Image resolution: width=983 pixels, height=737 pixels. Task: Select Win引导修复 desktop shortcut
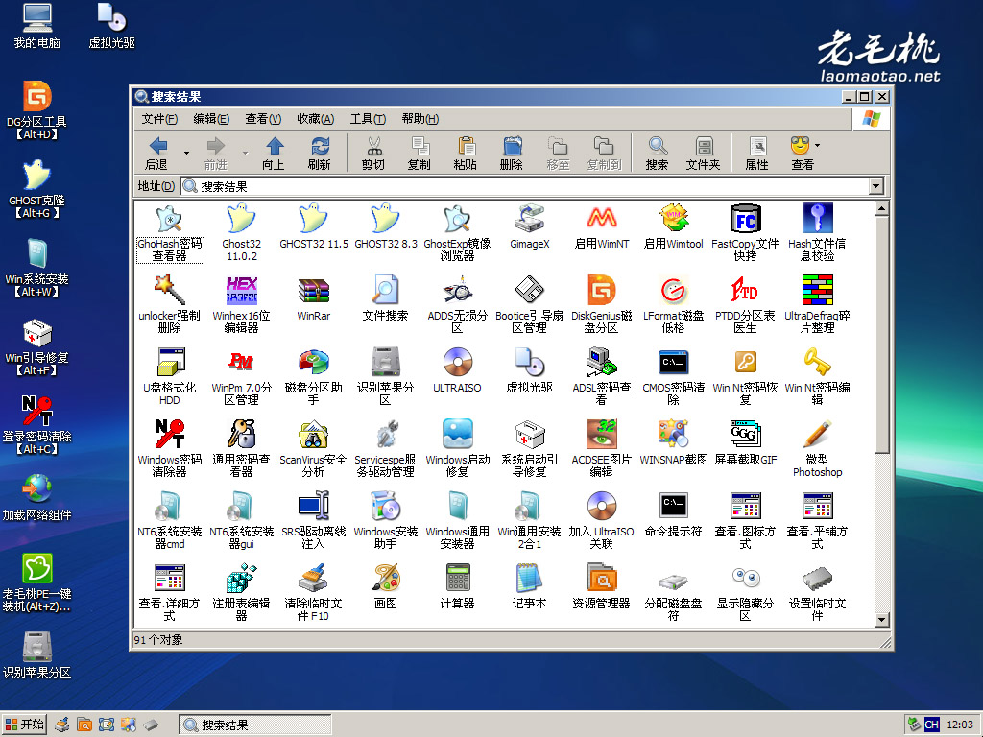37,347
